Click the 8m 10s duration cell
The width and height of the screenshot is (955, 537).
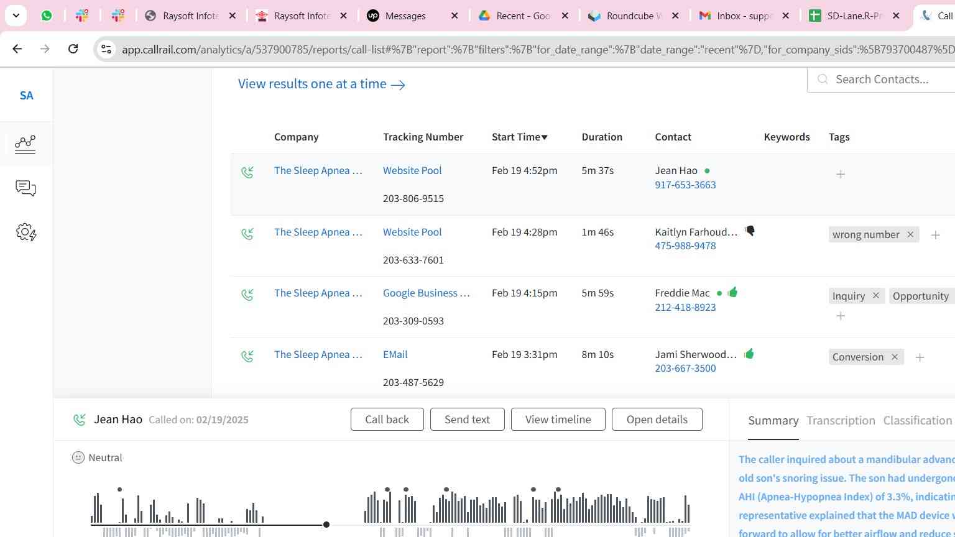coord(597,354)
